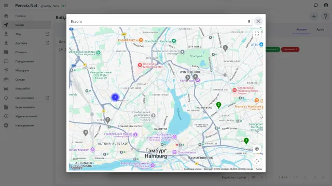Click the Всього total field
Image resolution: width=332 pixels, height=186 pixels.
160,21
